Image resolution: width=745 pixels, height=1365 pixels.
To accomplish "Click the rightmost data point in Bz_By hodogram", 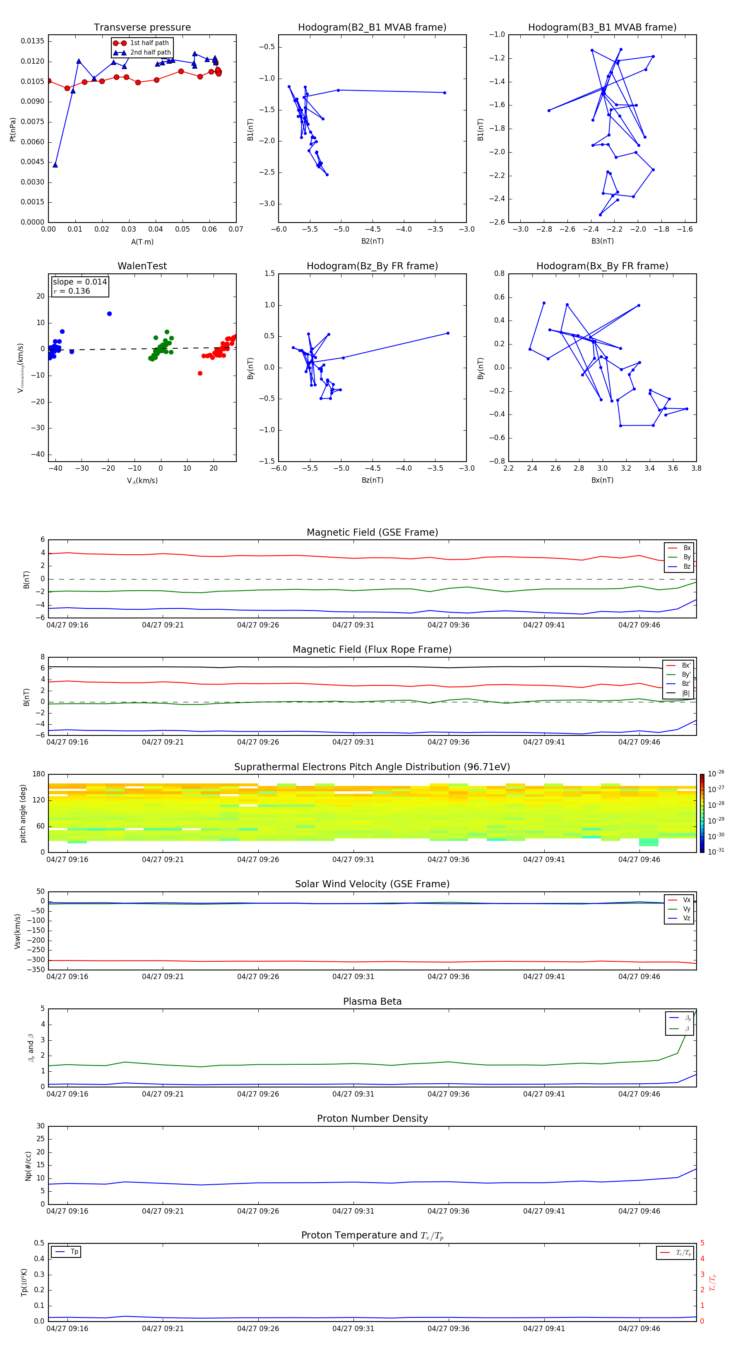I will [448, 333].
